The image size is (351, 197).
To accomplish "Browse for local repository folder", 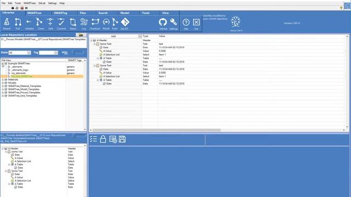I will pyautogui.click(x=81, y=35).
